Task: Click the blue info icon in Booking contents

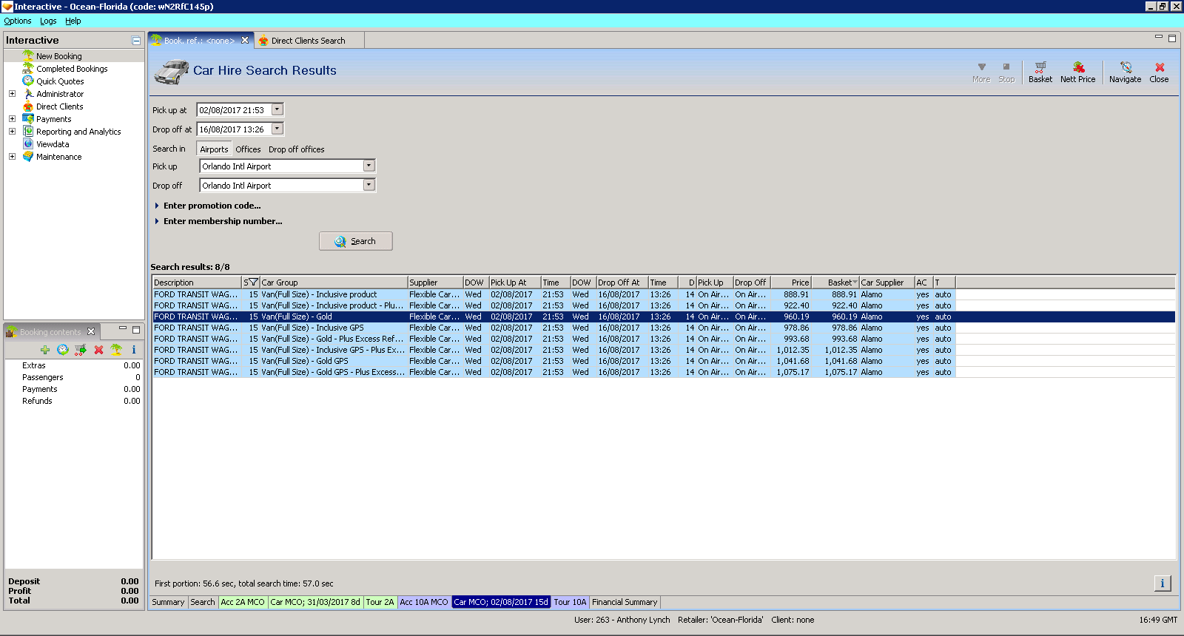Action: click(x=134, y=350)
